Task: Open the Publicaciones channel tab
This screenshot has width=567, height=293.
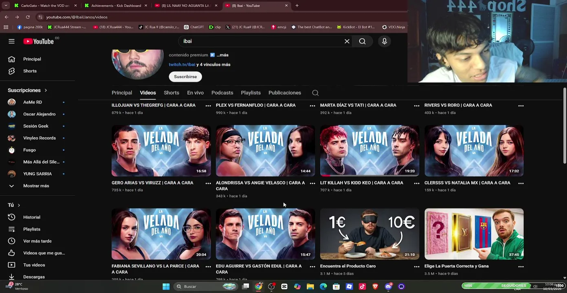Action: pos(285,93)
